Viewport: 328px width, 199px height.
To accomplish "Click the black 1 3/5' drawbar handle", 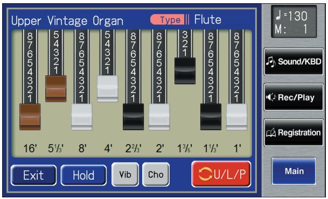I will pyautogui.click(x=185, y=71).
